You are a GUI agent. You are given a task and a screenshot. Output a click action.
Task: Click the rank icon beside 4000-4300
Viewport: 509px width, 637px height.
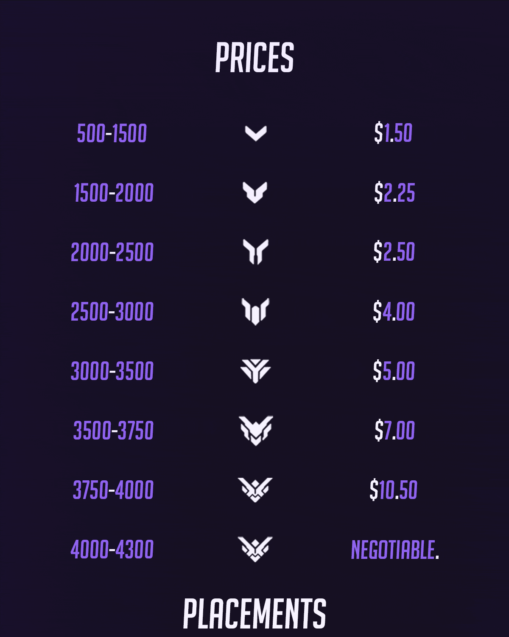[x=255, y=549]
